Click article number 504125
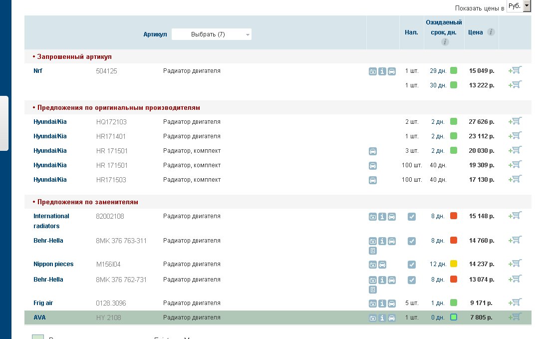The image size is (541, 339). (x=107, y=71)
